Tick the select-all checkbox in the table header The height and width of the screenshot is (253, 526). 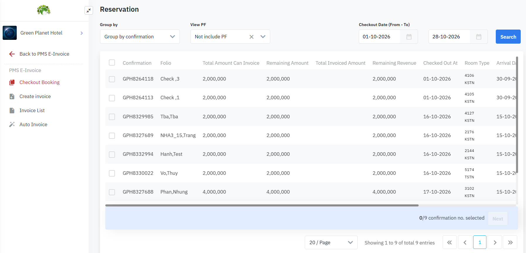112,63
